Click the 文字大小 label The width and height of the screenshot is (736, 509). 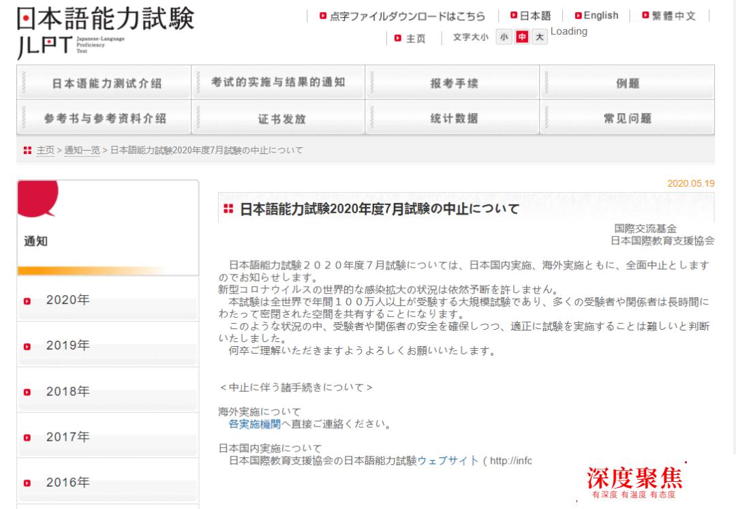470,37
